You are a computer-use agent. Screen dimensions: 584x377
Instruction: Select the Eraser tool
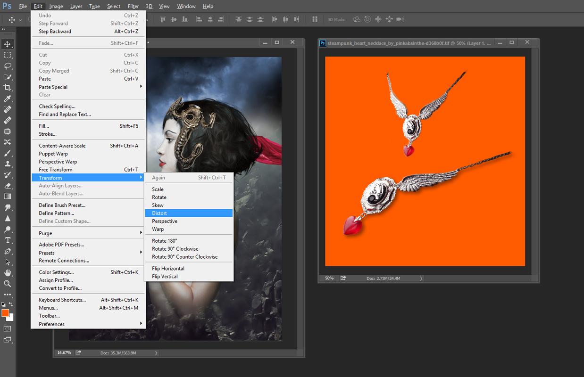click(8, 186)
